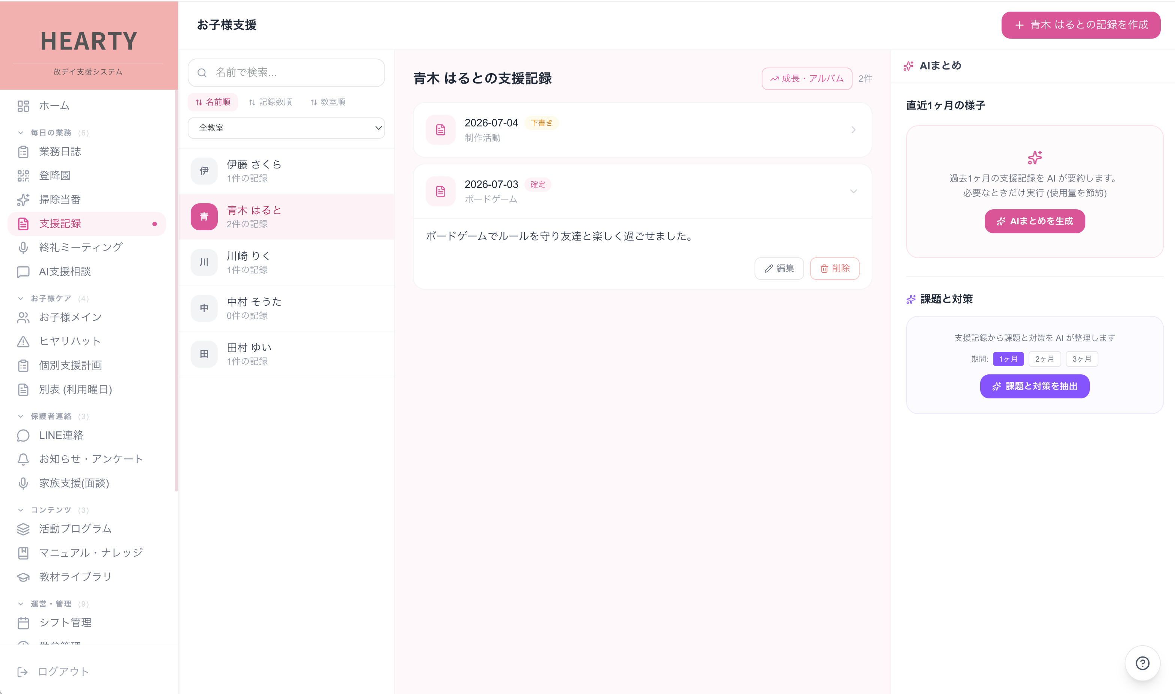Open LINE連絡 speech bubble item
1175x694 pixels.
(x=87, y=436)
